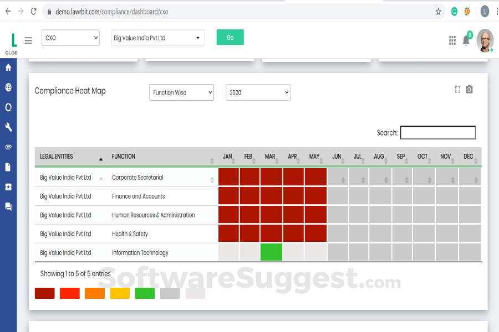Click the camera snapshot icon on heat map

pos(469,89)
